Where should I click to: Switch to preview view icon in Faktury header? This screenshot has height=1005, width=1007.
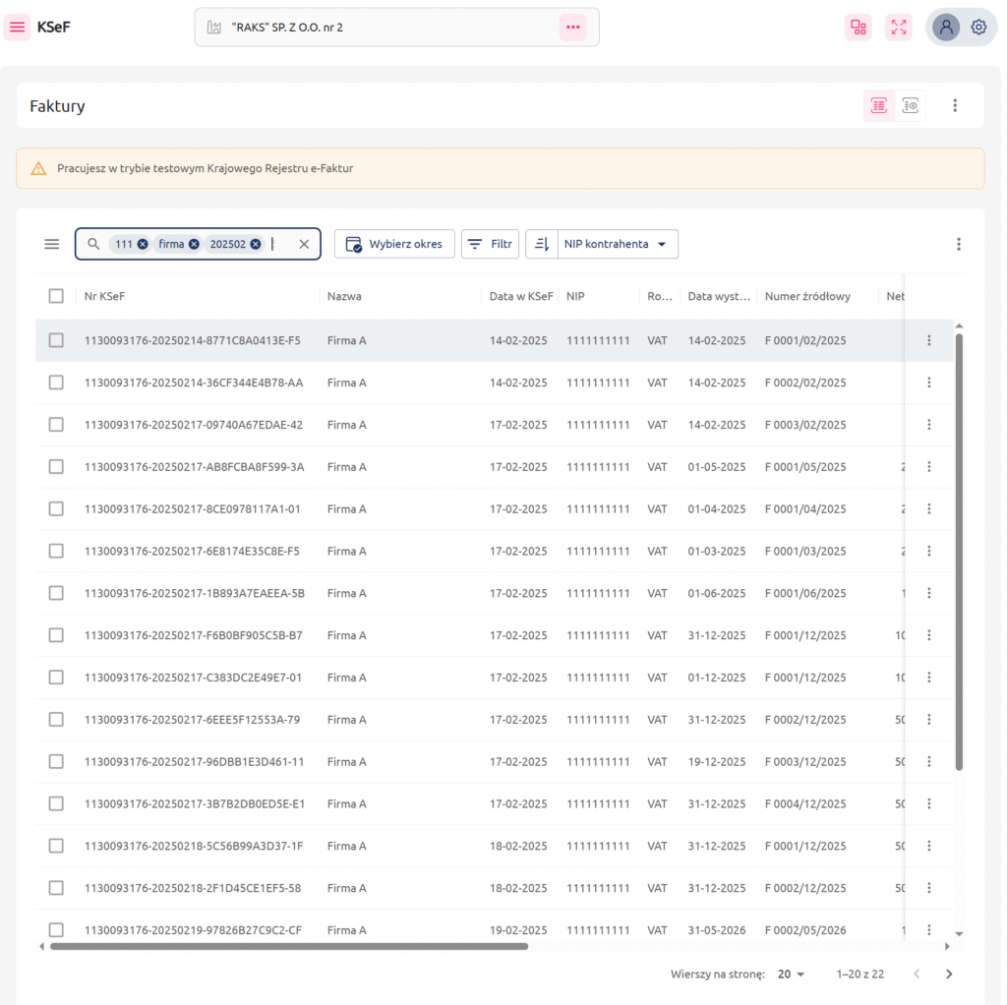[911, 105]
